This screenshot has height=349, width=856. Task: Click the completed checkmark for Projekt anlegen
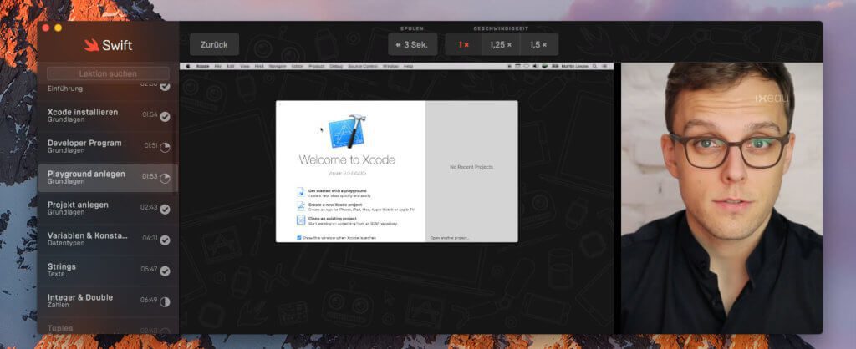(x=165, y=210)
